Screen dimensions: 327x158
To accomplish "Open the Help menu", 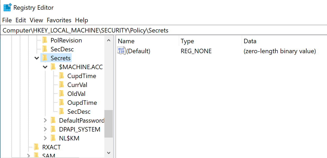I will 82,20.
